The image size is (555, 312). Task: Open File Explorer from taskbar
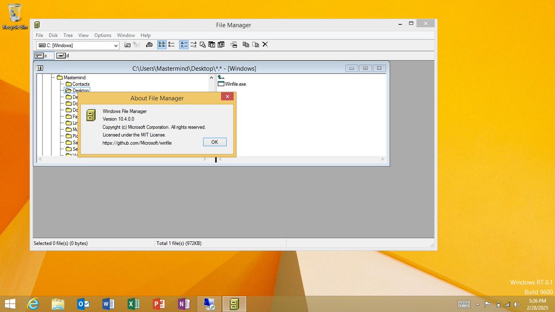(58, 304)
